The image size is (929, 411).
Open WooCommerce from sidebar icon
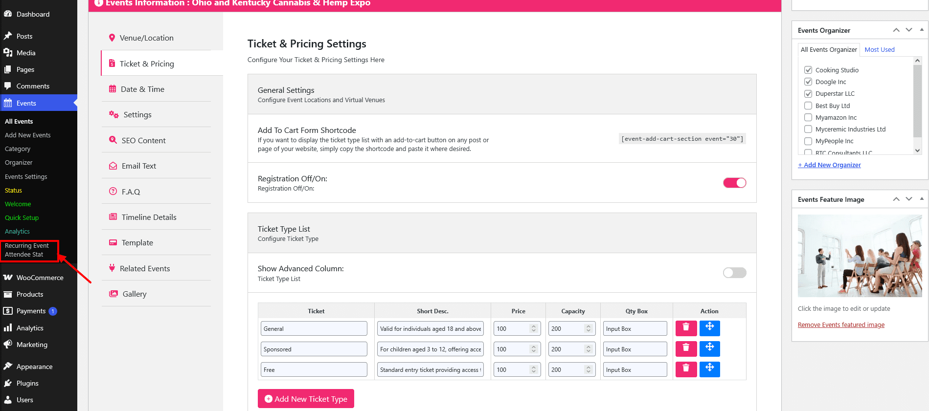click(8, 278)
